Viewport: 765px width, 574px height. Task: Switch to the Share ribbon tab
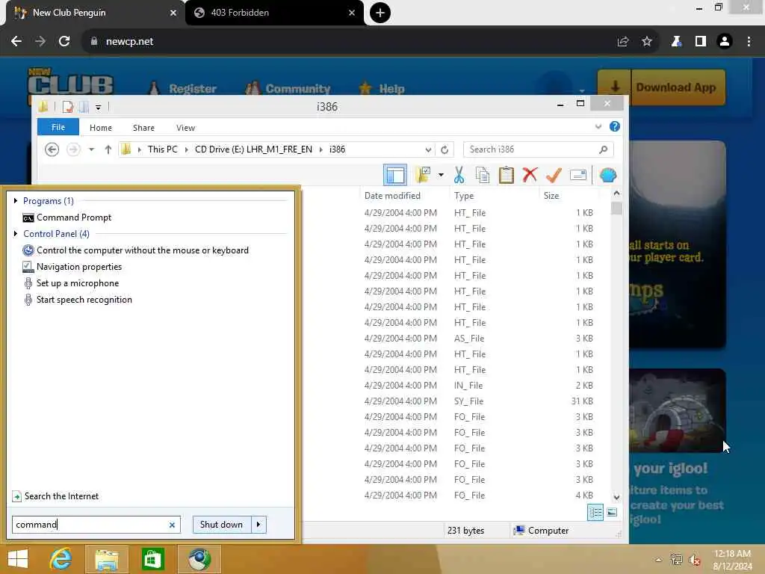point(143,127)
